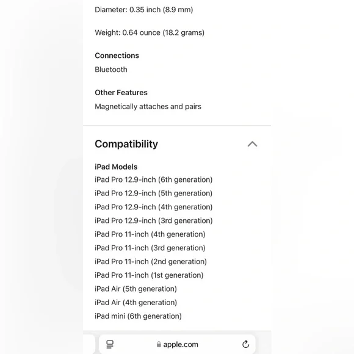Select iPad Pro 11-inch (3rd generation) entry
The width and height of the screenshot is (354, 354).
click(x=150, y=248)
